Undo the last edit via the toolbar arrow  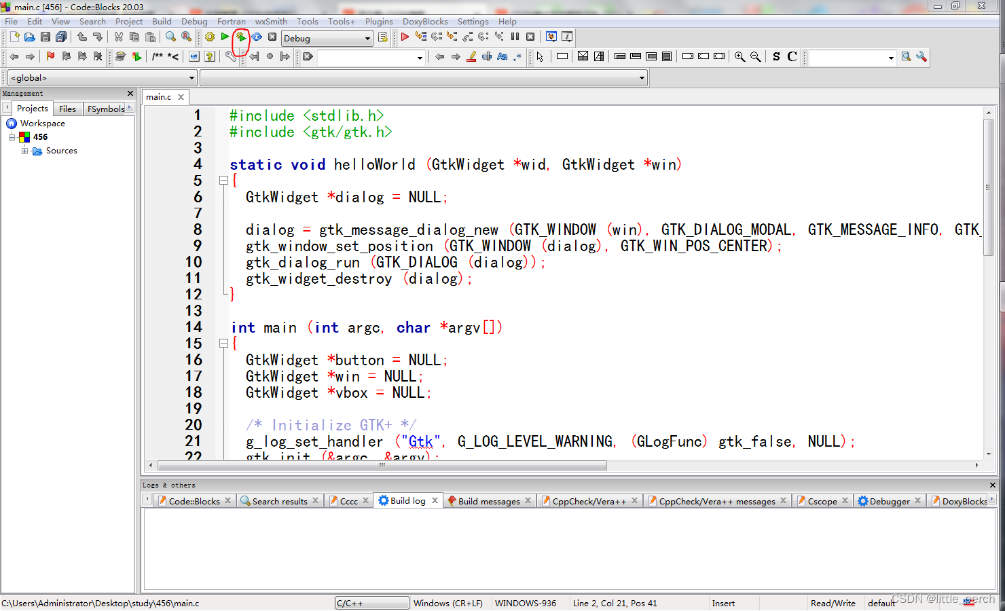[82, 37]
